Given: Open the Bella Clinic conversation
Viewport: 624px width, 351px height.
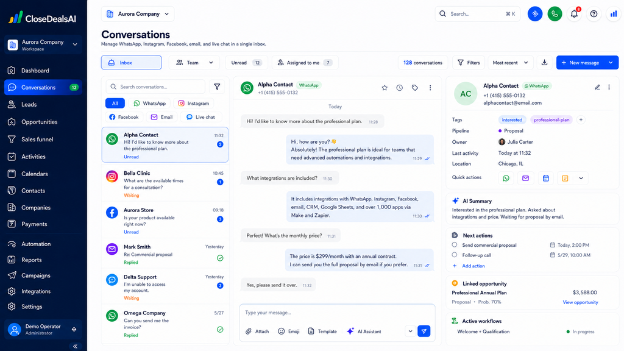Looking at the screenshot, I should [165, 184].
